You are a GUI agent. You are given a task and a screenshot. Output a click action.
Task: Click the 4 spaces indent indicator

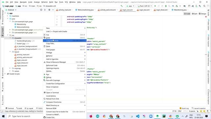(192, 111)
